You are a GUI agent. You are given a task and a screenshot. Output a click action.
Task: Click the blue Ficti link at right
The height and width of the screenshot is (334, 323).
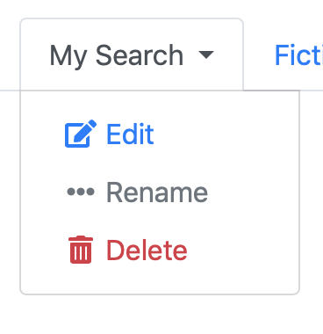point(298,55)
